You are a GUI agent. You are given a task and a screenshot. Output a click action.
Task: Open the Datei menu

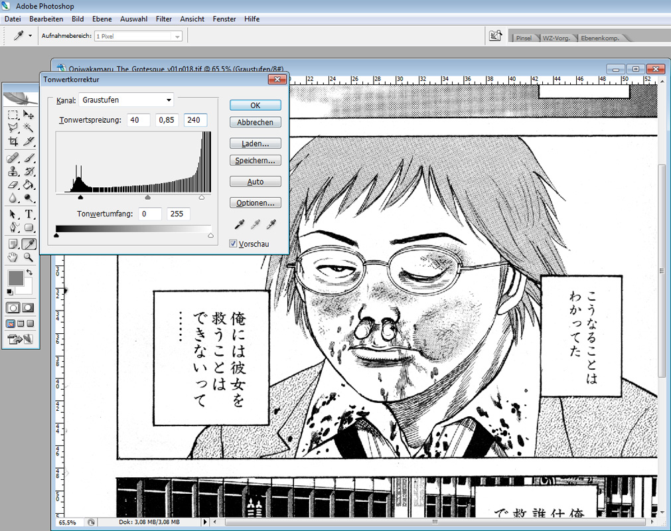13,19
